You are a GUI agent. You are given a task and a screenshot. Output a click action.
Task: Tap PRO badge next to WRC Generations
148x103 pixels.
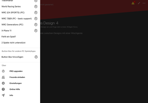pyautogui.click(x=36, y=25)
